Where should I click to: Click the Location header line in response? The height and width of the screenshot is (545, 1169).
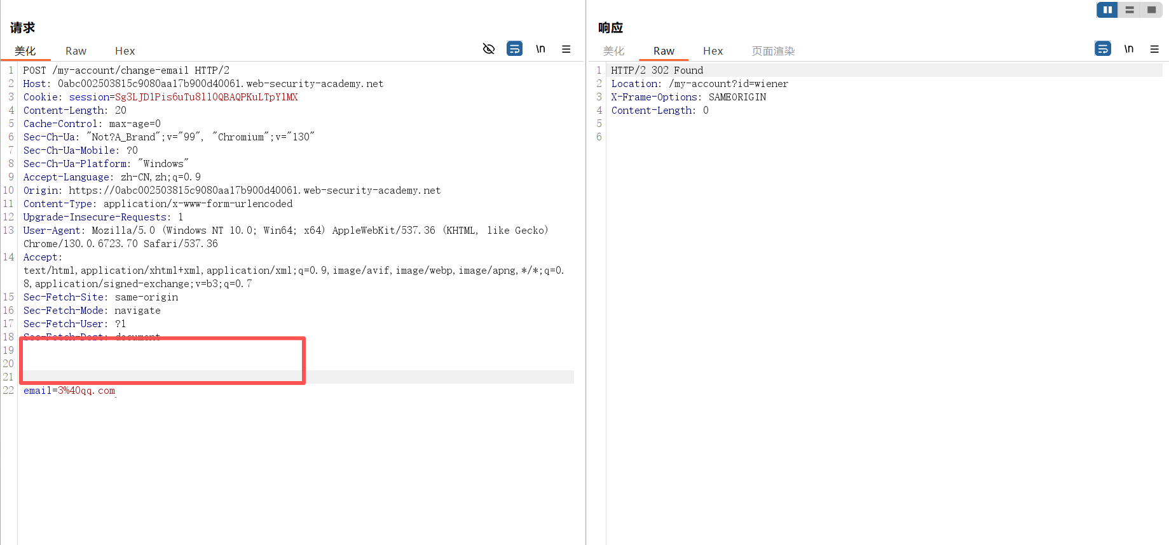click(699, 84)
